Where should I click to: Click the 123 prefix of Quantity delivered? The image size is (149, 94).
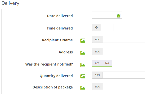click(x=97, y=75)
